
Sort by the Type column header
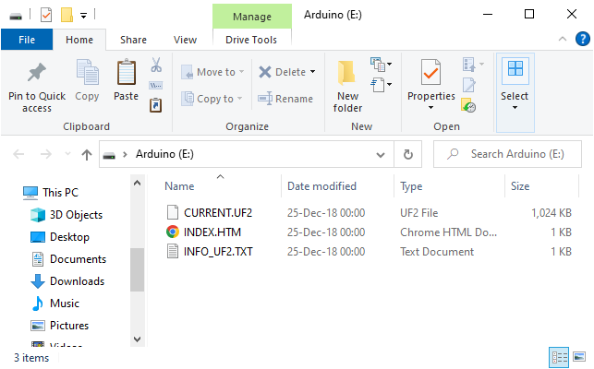click(x=411, y=186)
